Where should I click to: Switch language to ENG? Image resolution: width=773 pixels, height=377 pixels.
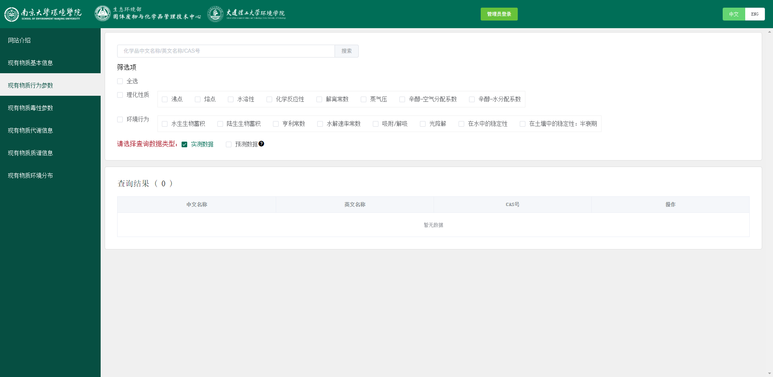click(755, 14)
